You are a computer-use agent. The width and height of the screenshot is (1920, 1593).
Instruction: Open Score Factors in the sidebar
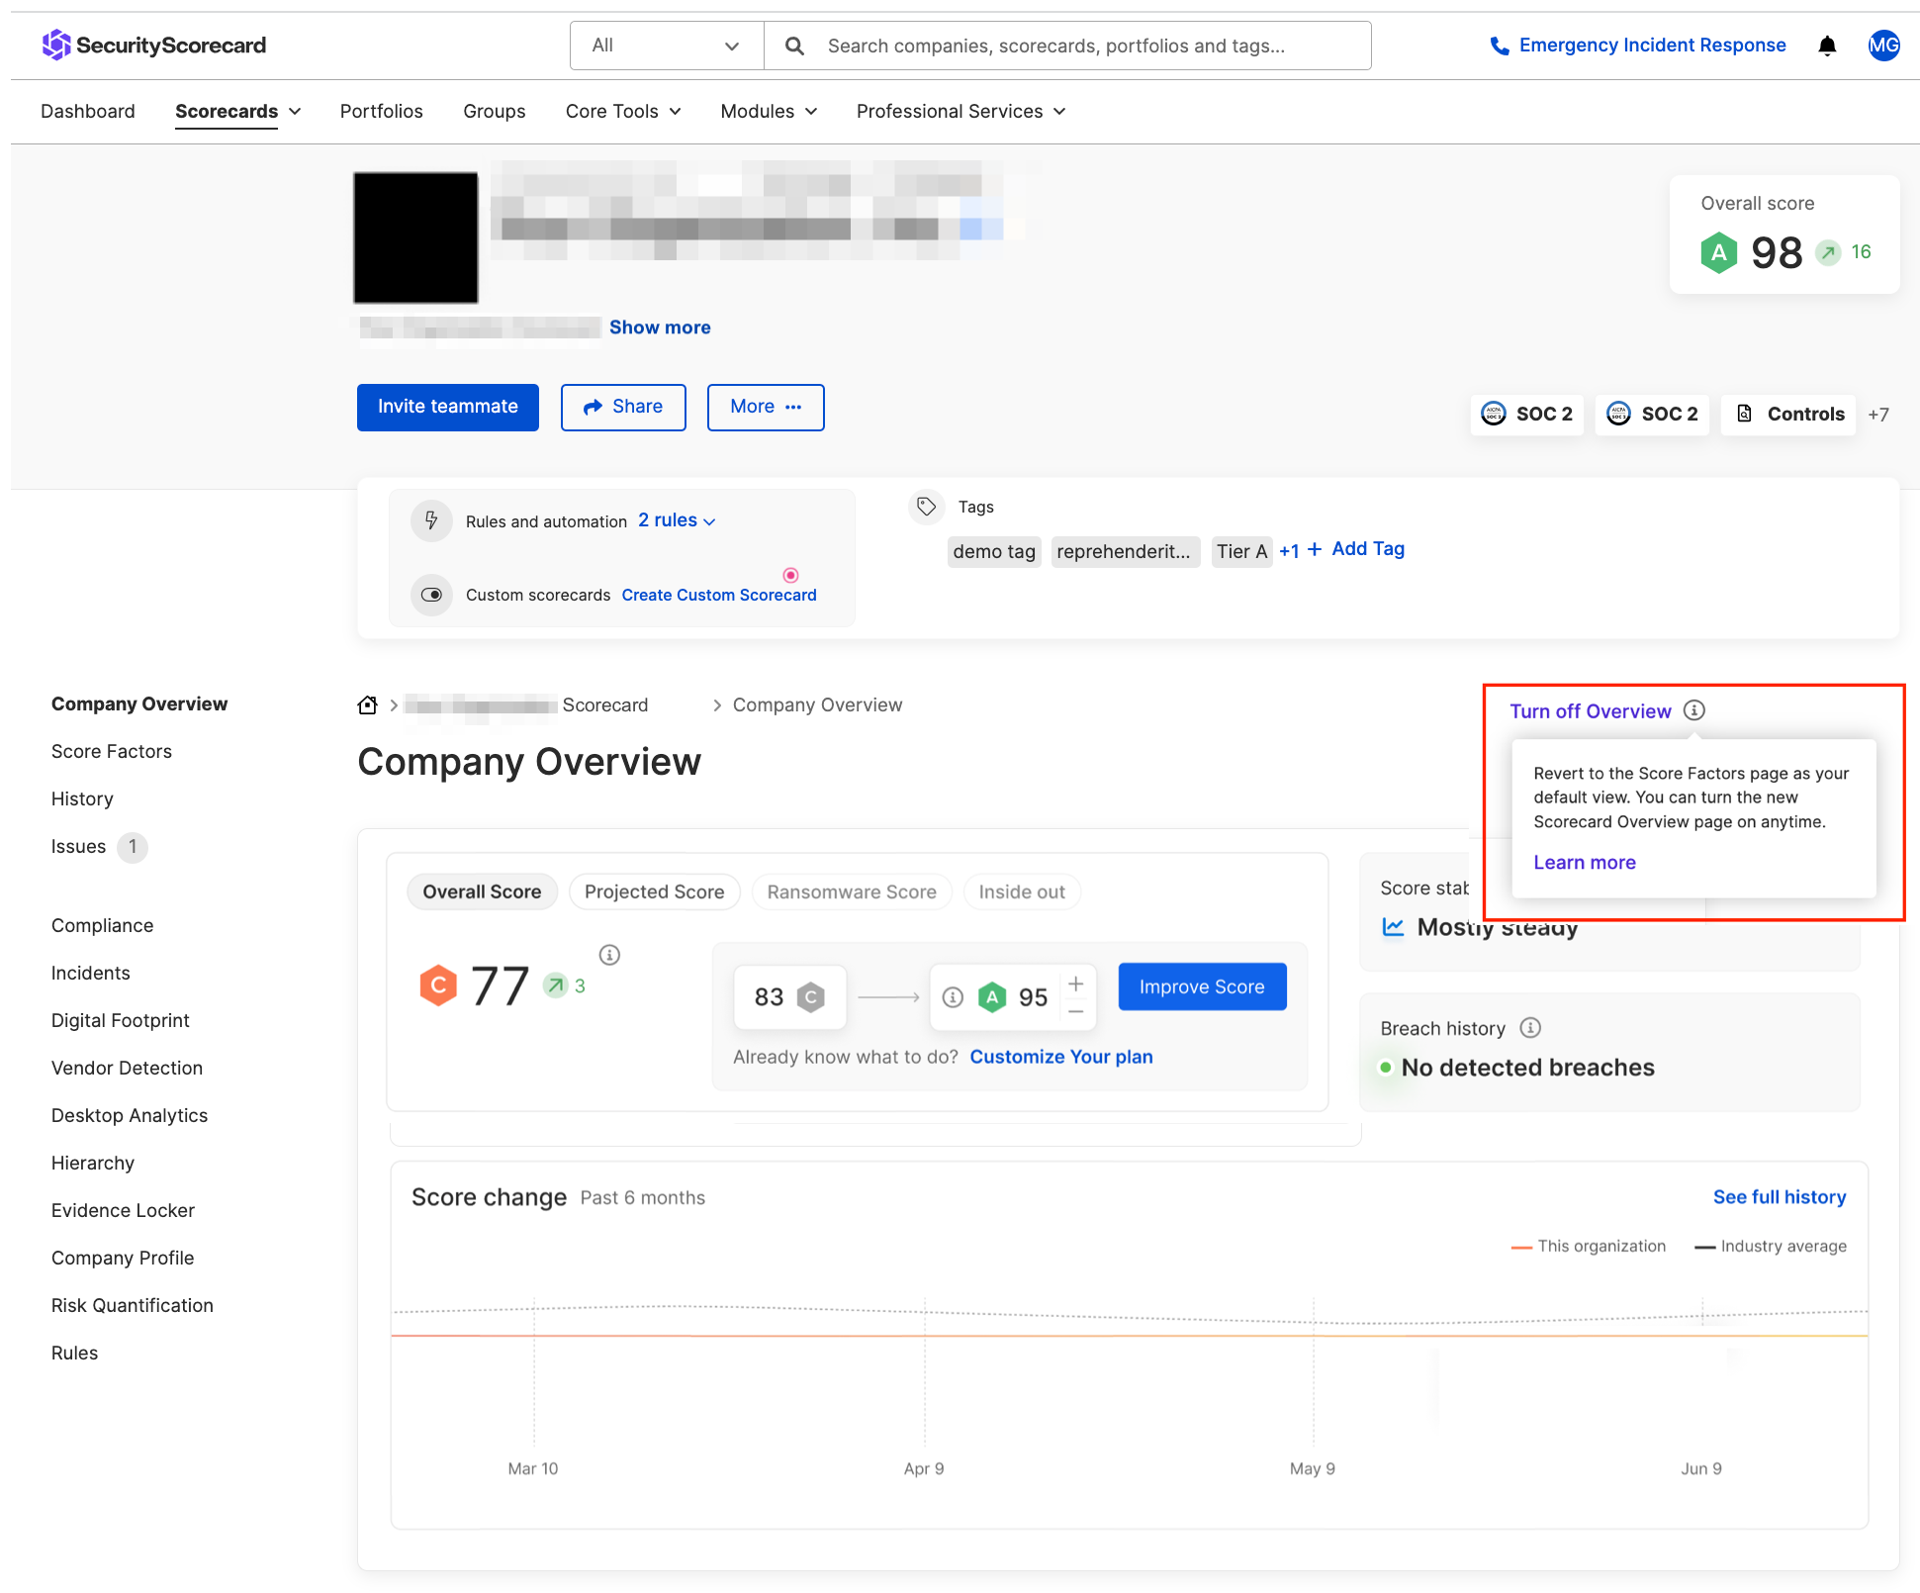(112, 751)
